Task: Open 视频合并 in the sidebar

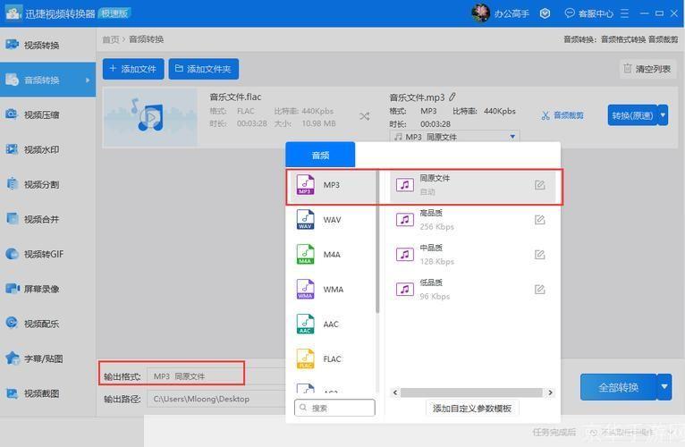Action: coord(47,219)
